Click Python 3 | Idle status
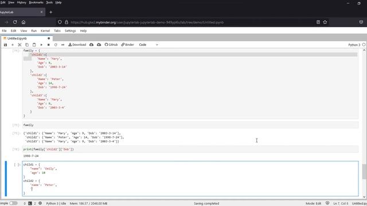The image size is (367, 206). pos(56,204)
